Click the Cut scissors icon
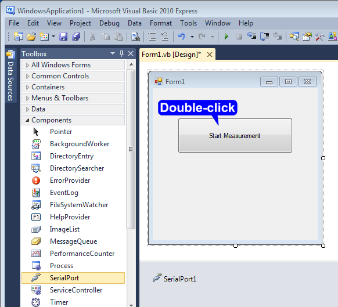This screenshot has height=307, width=338. point(92,37)
